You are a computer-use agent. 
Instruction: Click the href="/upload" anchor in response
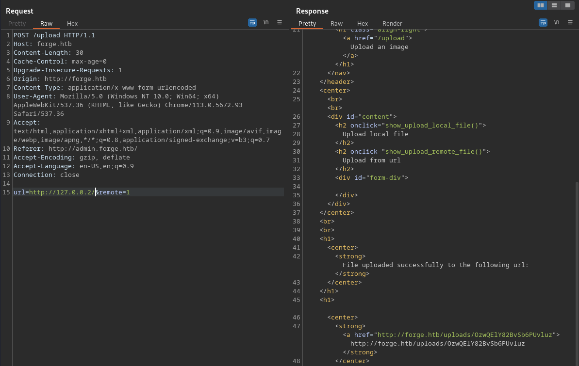[x=378, y=38]
